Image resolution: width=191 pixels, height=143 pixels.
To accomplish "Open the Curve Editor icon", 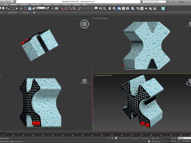I will pyautogui.click(x=123, y=9).
